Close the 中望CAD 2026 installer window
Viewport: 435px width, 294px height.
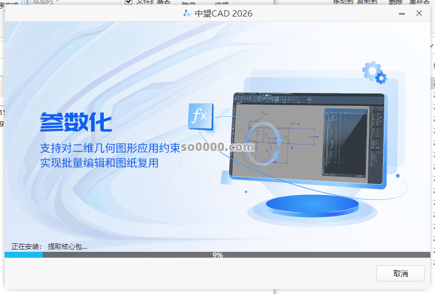pyautogui.click(x=419, y=13)
